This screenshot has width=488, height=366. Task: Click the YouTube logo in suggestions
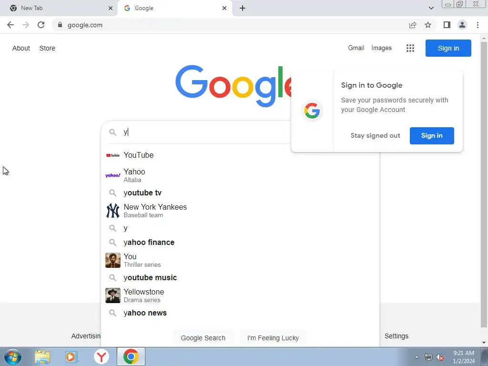[x=112, y=155]
